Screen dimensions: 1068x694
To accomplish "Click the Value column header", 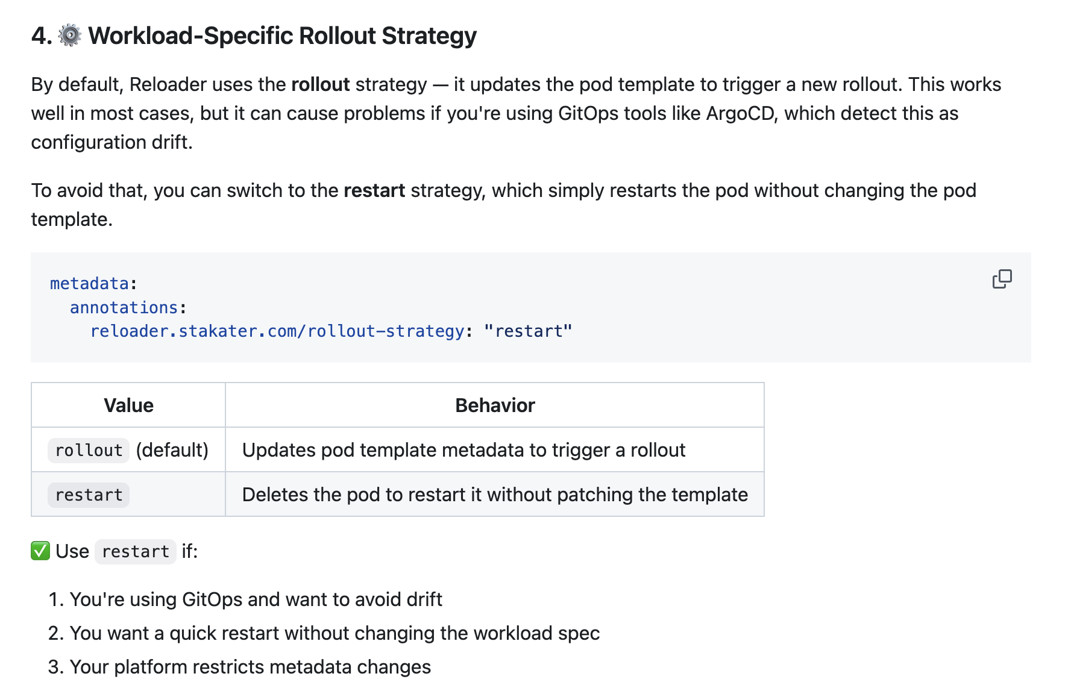I will pos(128,405).
